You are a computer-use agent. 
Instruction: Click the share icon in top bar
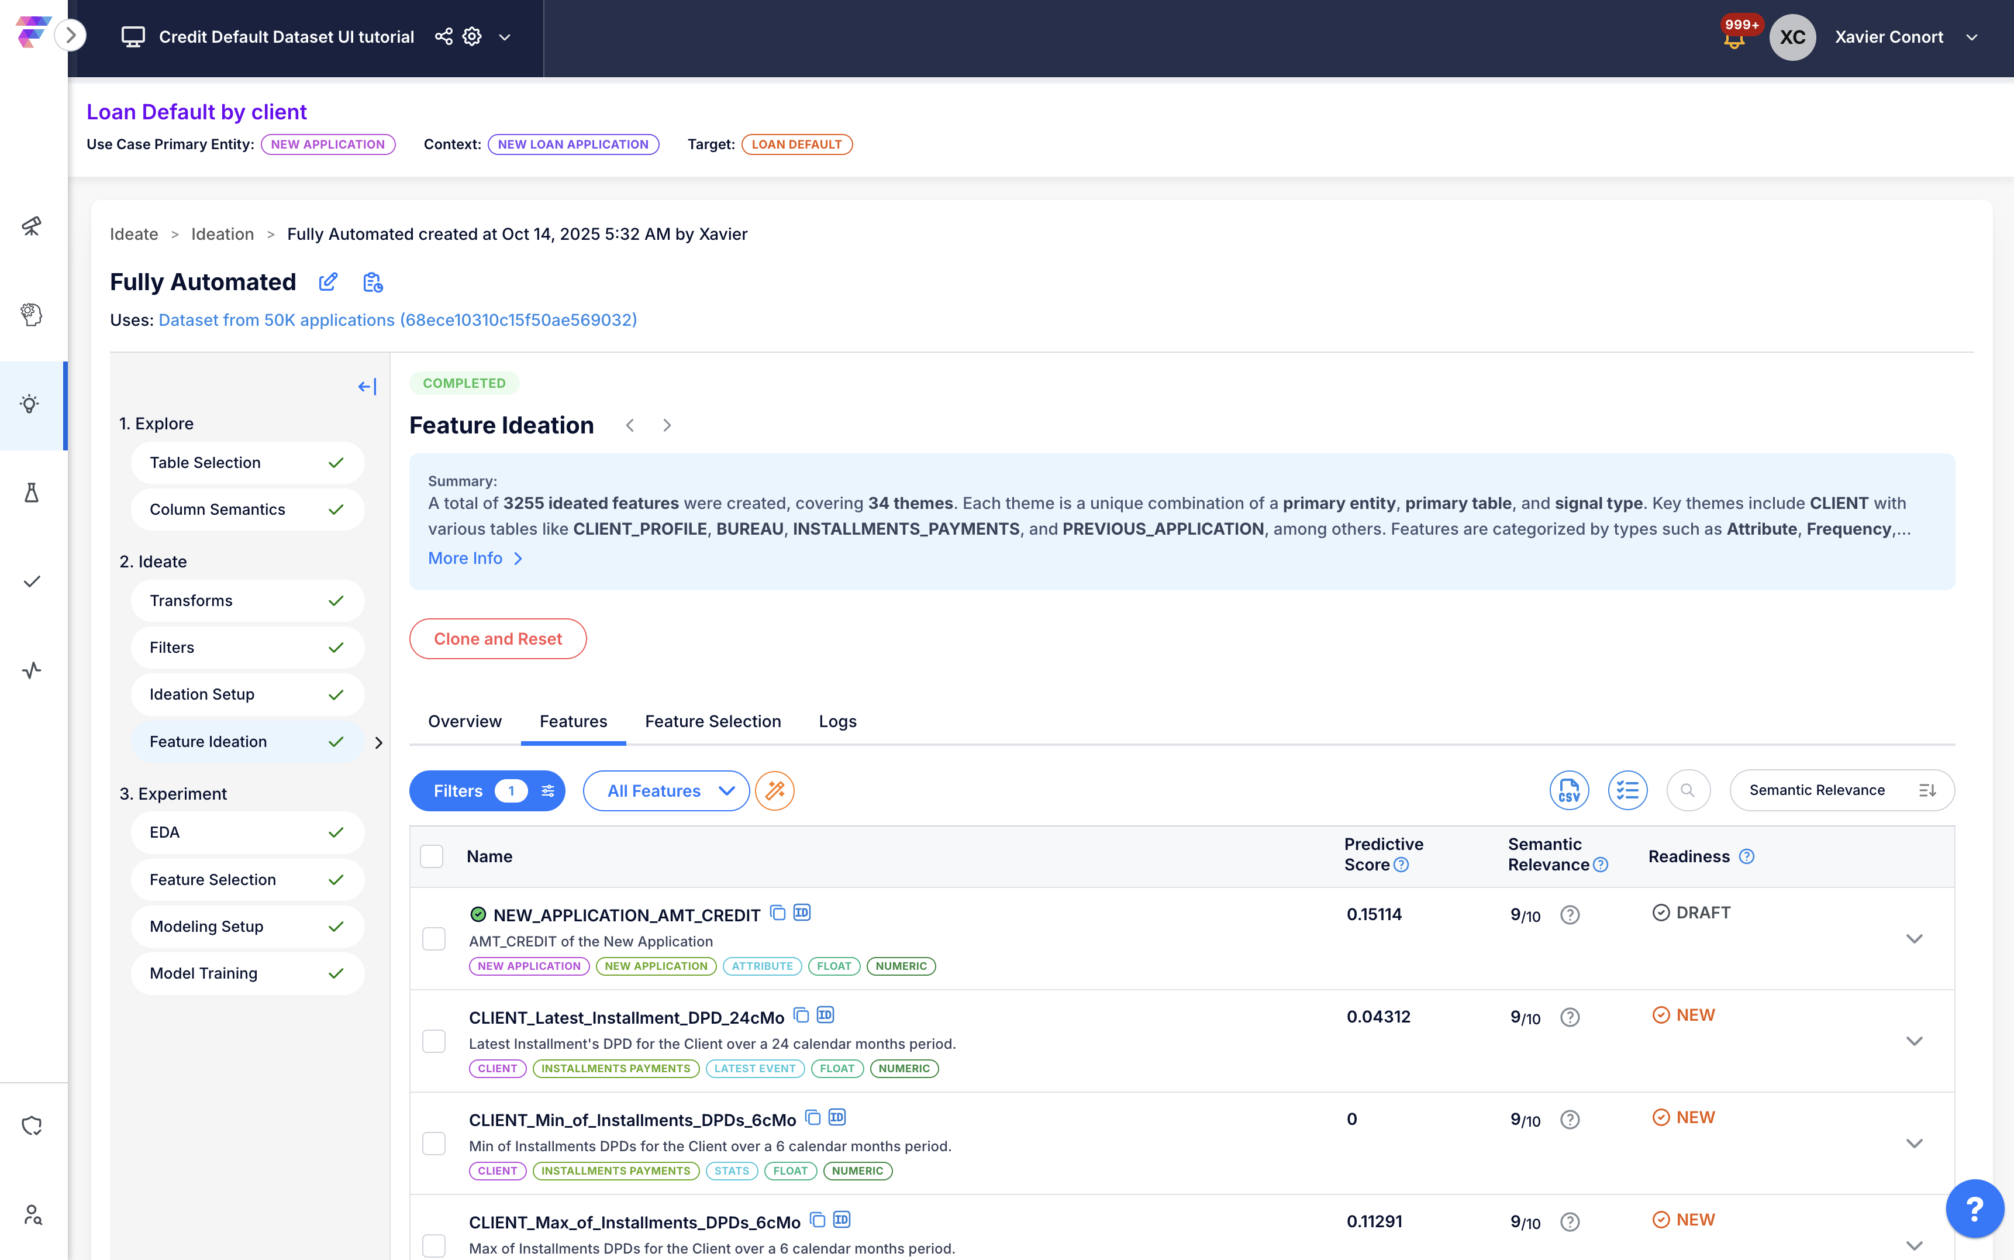pos(443,37)
